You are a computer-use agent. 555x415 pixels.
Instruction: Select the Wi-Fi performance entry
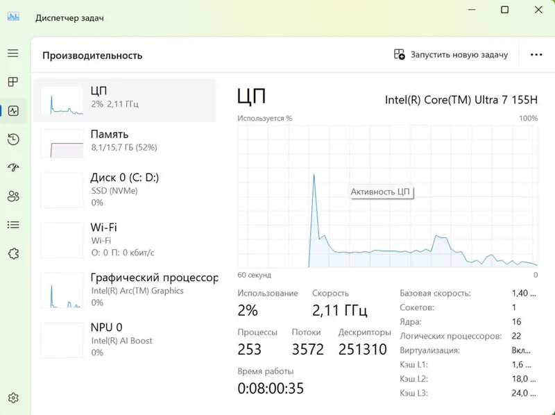point(125,239)
